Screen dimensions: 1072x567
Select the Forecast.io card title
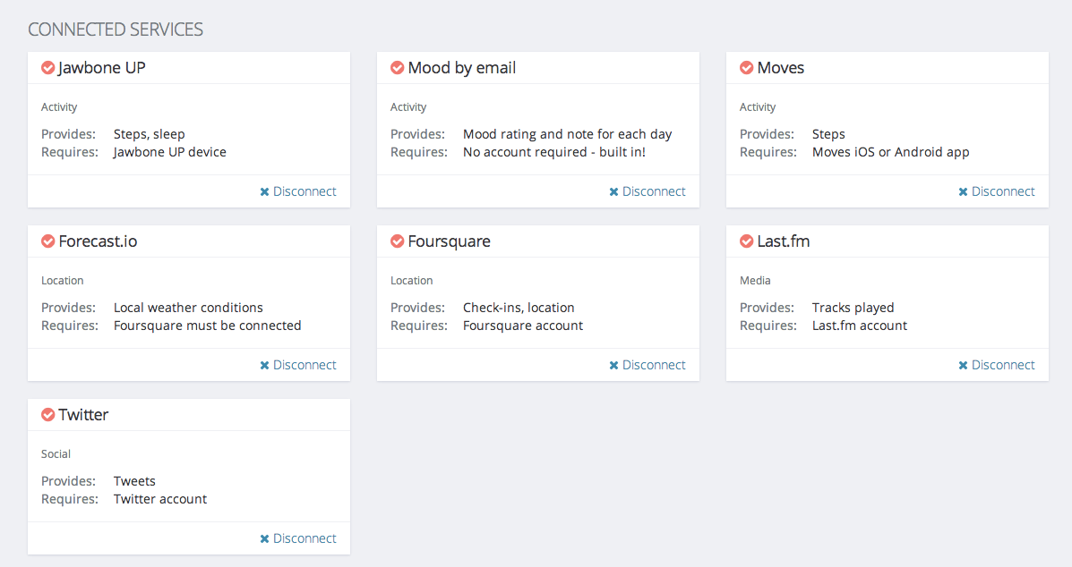pos(98,241)
